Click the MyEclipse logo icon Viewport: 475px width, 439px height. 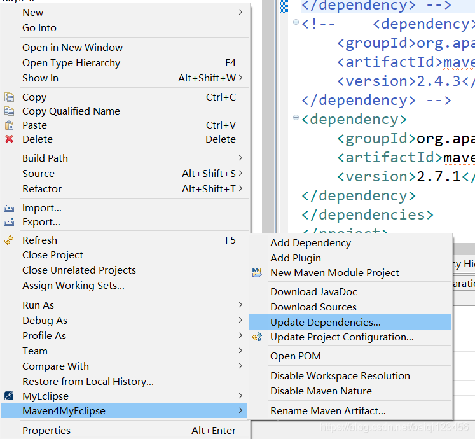tap(9, 396)
